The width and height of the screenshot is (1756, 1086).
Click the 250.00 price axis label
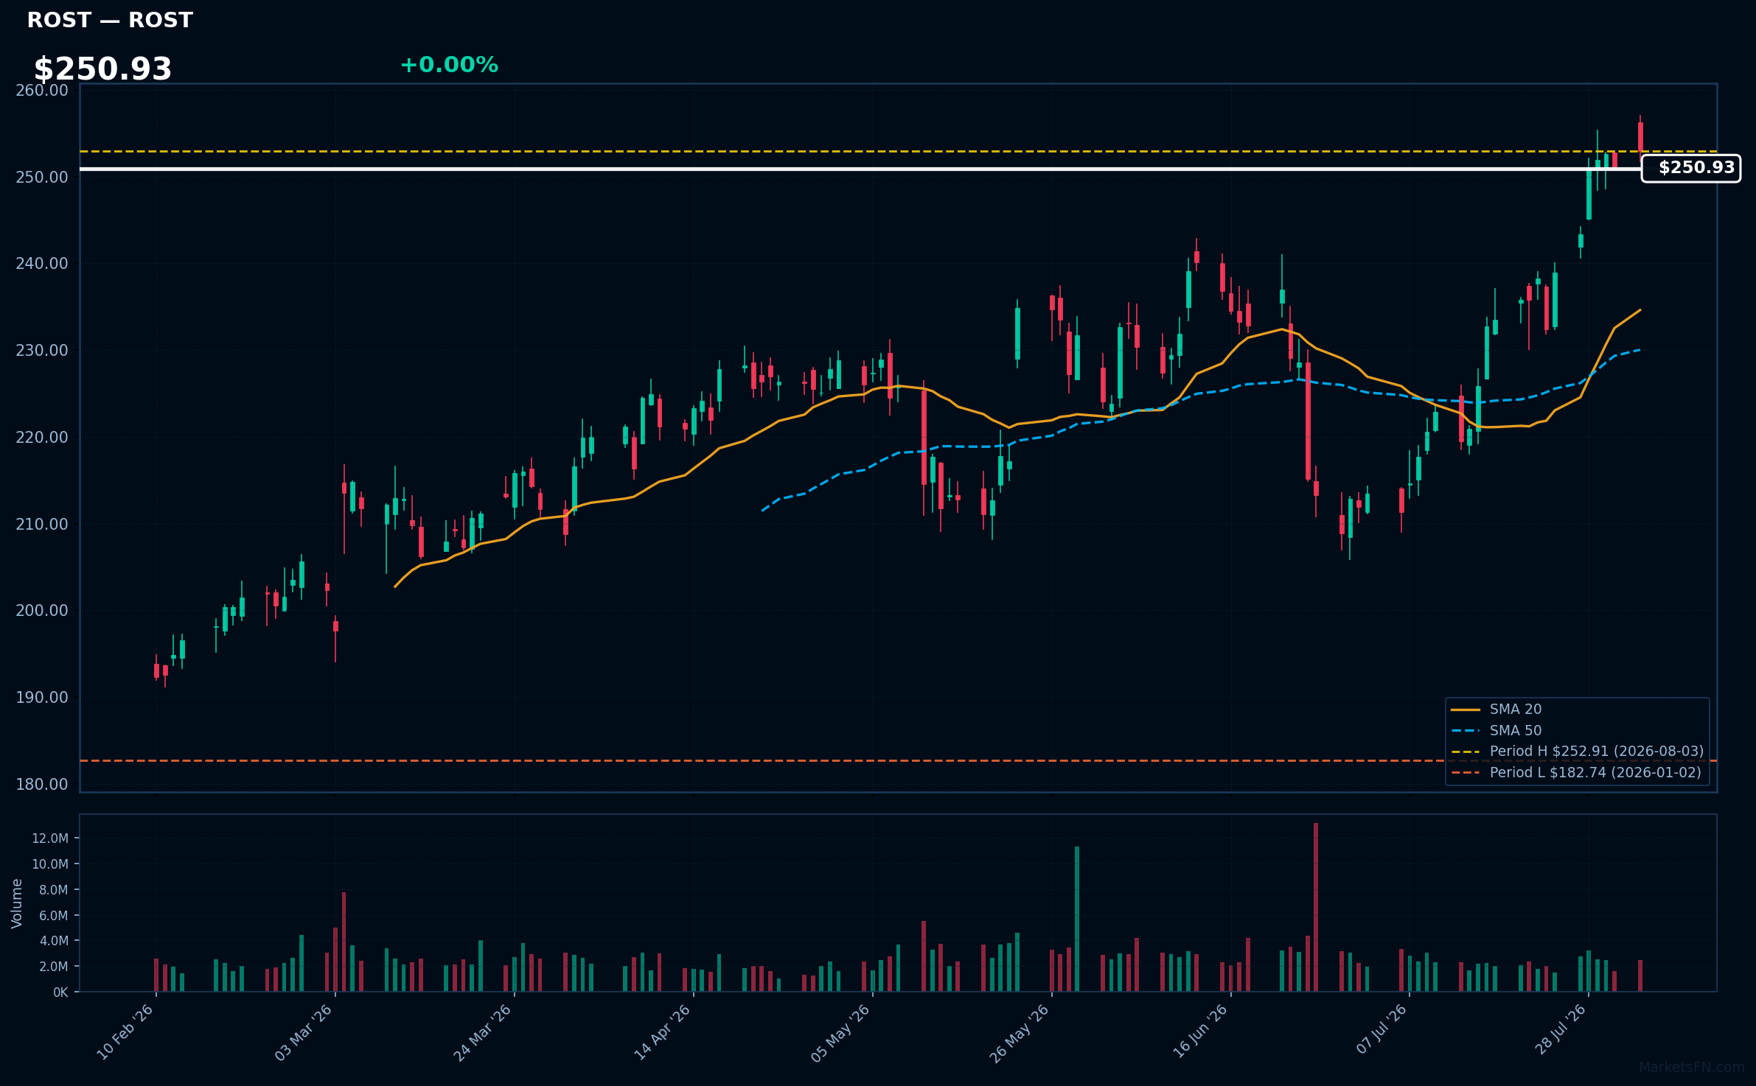pos(42,178)
